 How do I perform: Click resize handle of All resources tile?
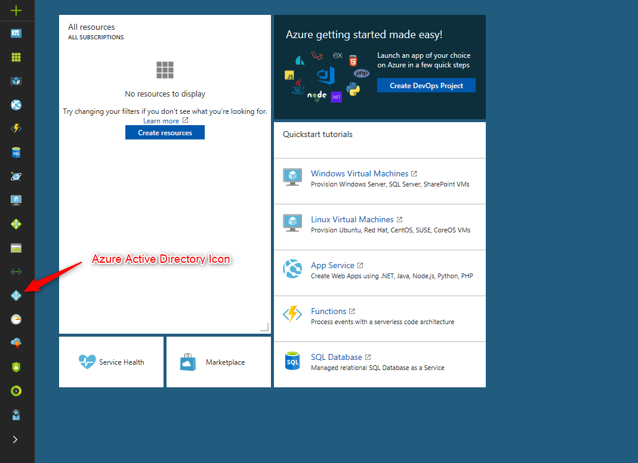pyautogui.click(x=264, y=327)
